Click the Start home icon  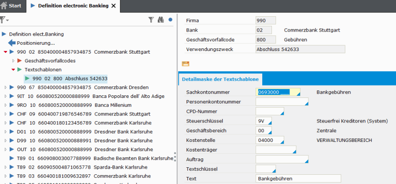tap(4, 6)
